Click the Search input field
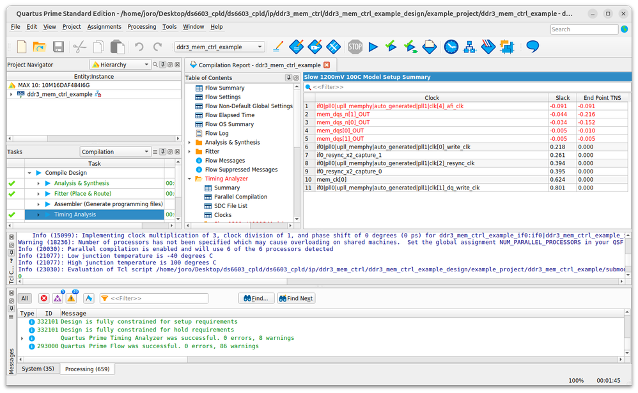Screen dimensions: 638x393 (x=584, y=29)
